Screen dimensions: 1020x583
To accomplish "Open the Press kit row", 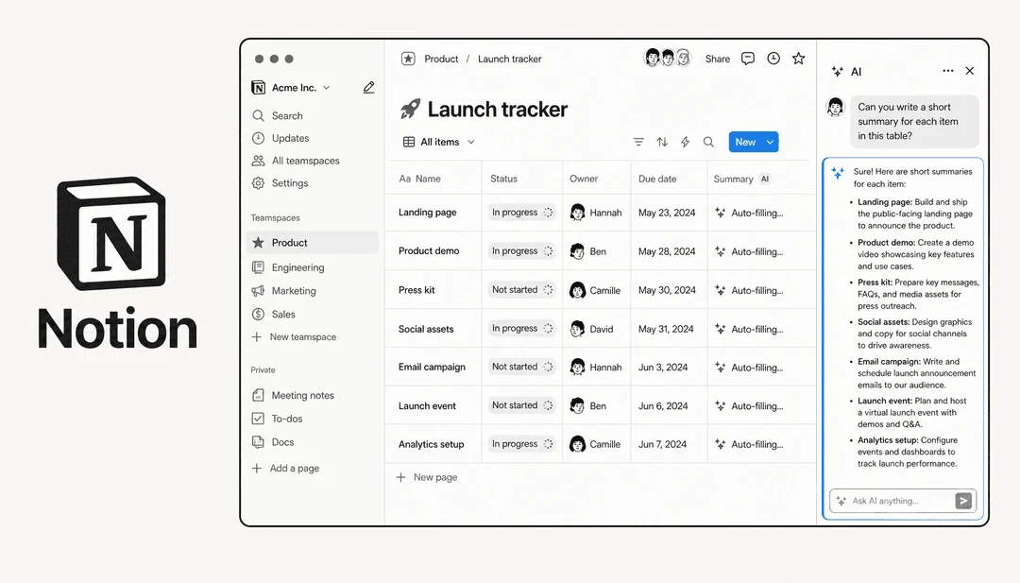I will [x=416, y=289].
